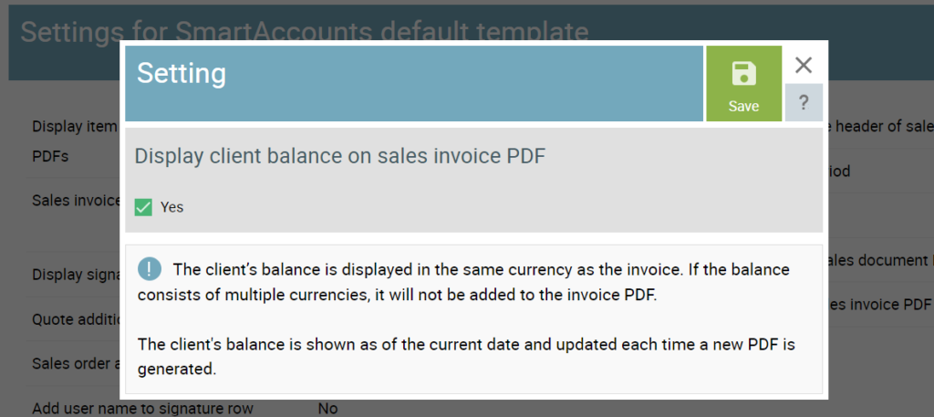Click the "Setting" dialog title bar
Viewport: 934px width, 417px height.
click(414, 83)
